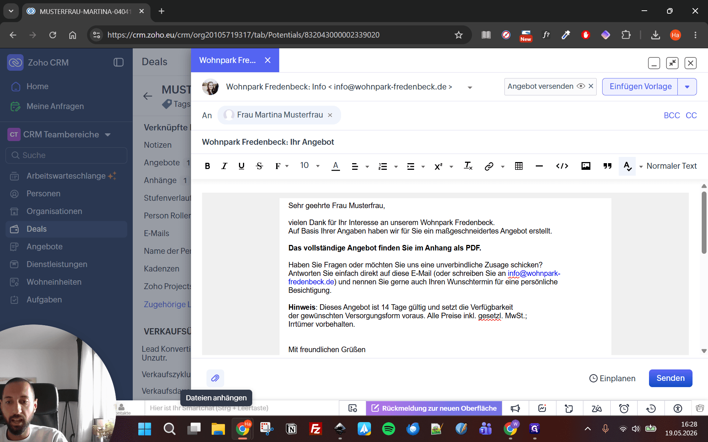Insert horizontal line

coord(539,166)
